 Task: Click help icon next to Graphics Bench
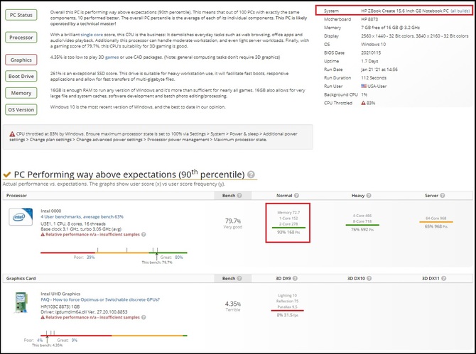[239, 278]
